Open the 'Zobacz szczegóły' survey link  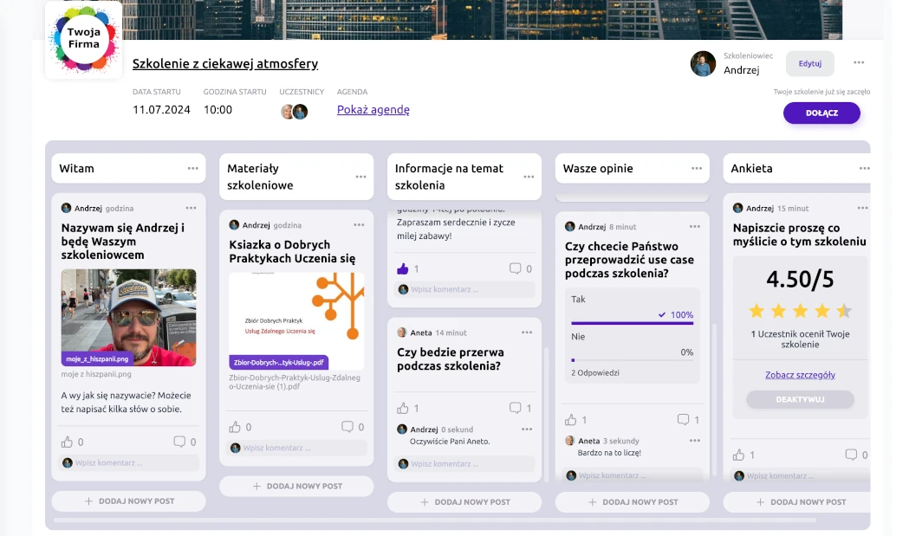pyautogui.click(x=800, y=375)
